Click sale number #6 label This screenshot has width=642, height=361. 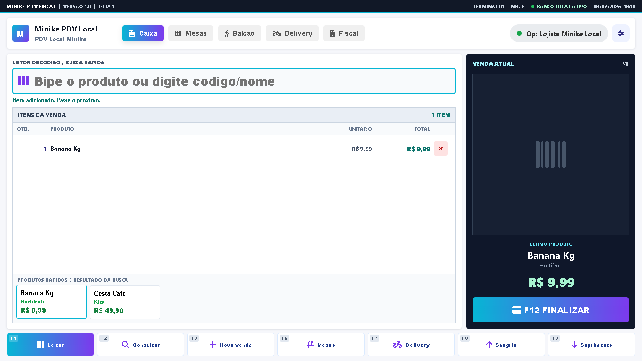(625, 64)
